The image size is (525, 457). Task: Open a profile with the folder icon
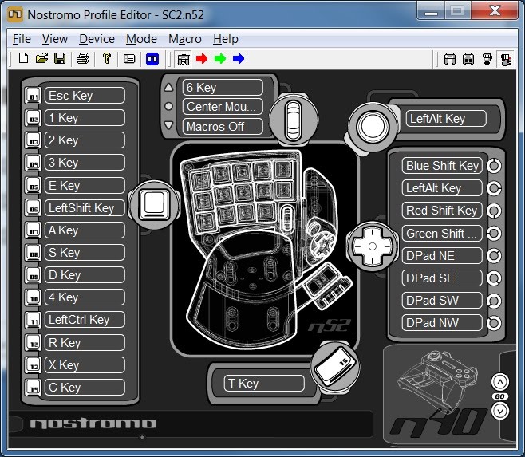pyautogui.click(x=41, y=58)
